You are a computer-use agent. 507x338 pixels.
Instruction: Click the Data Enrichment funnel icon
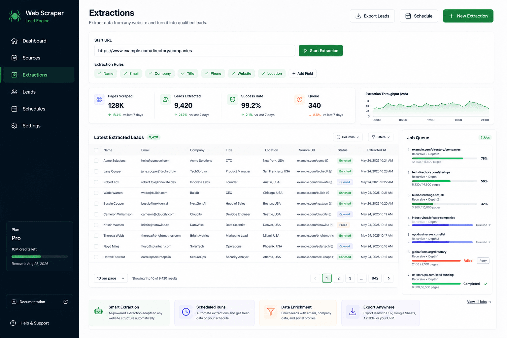coord(271,312)
